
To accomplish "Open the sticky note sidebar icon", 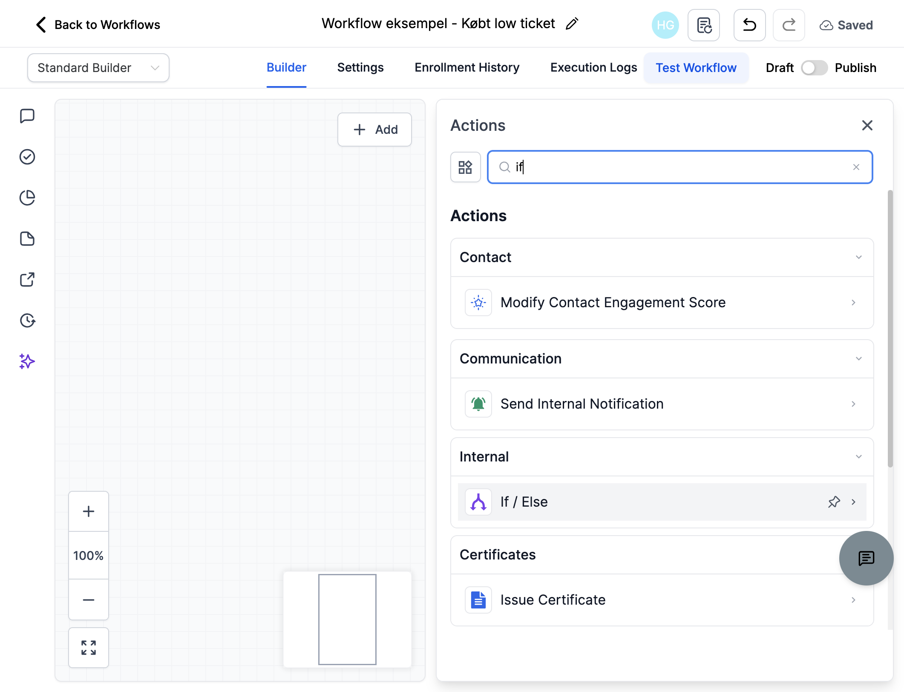I will coord(27,239).
